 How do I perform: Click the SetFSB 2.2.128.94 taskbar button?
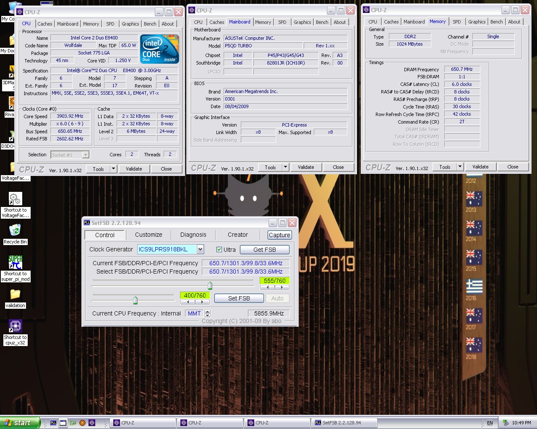point(344,423)
